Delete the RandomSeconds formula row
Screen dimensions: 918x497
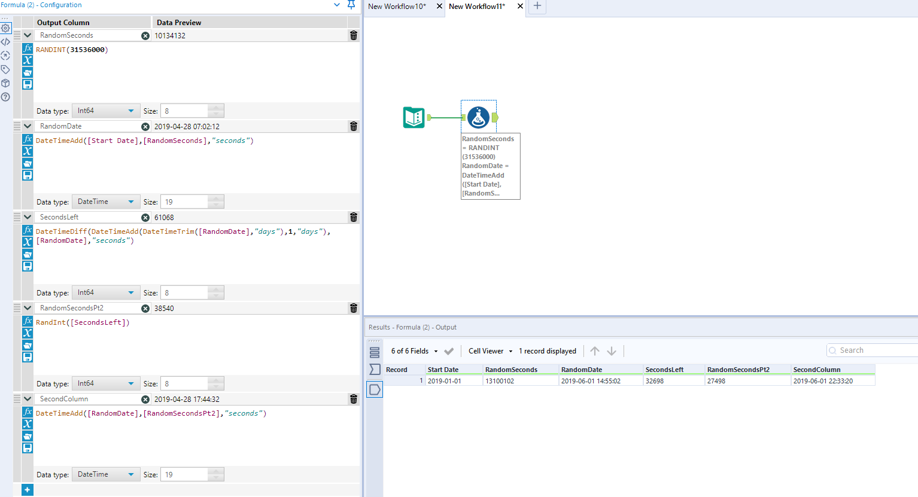[354, 36]
